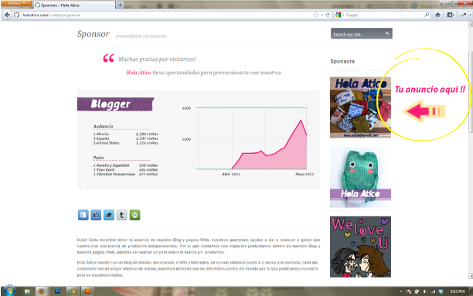Open Chrome from the taskbar

click(x=73, y=291)
